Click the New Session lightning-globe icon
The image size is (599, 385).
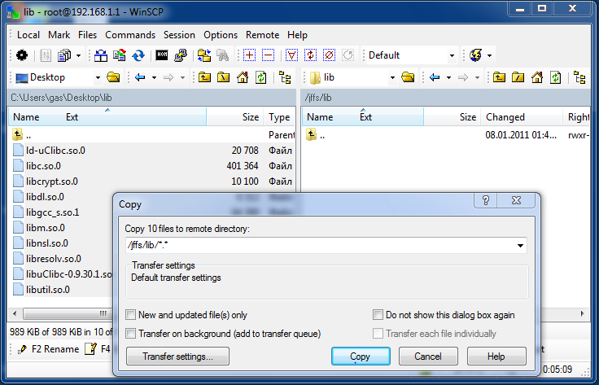point(475,55)
